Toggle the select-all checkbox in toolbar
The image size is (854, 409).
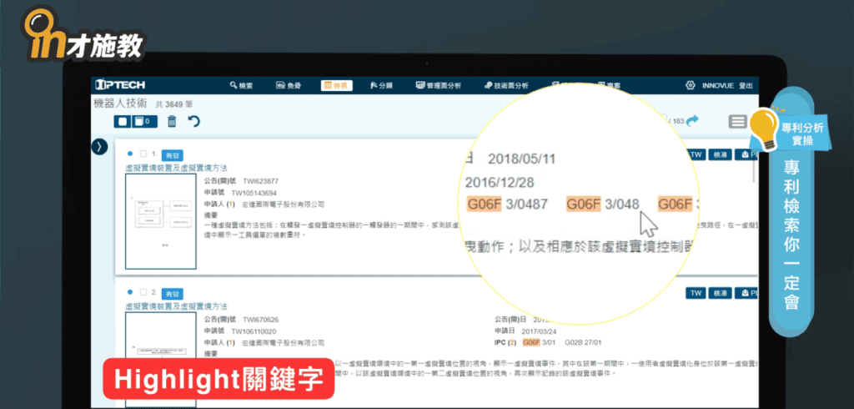click(x=123, y=122)
